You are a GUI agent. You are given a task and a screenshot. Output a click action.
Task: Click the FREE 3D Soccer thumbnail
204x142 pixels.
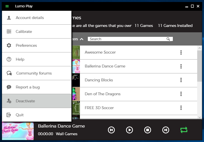pyautogui.click(x=76, y=108)
